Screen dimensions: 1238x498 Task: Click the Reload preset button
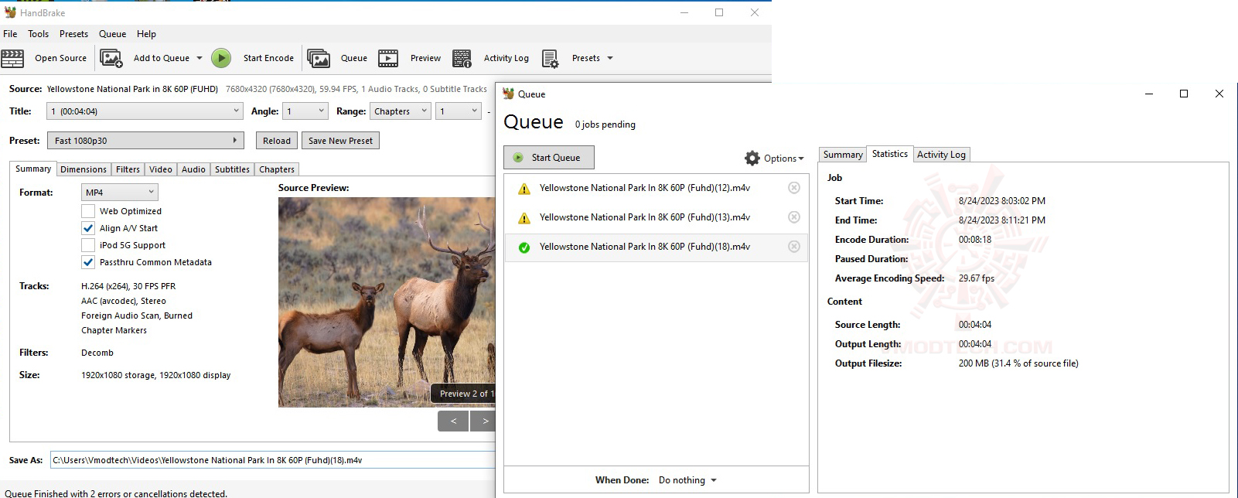click(x=277, y=141)
